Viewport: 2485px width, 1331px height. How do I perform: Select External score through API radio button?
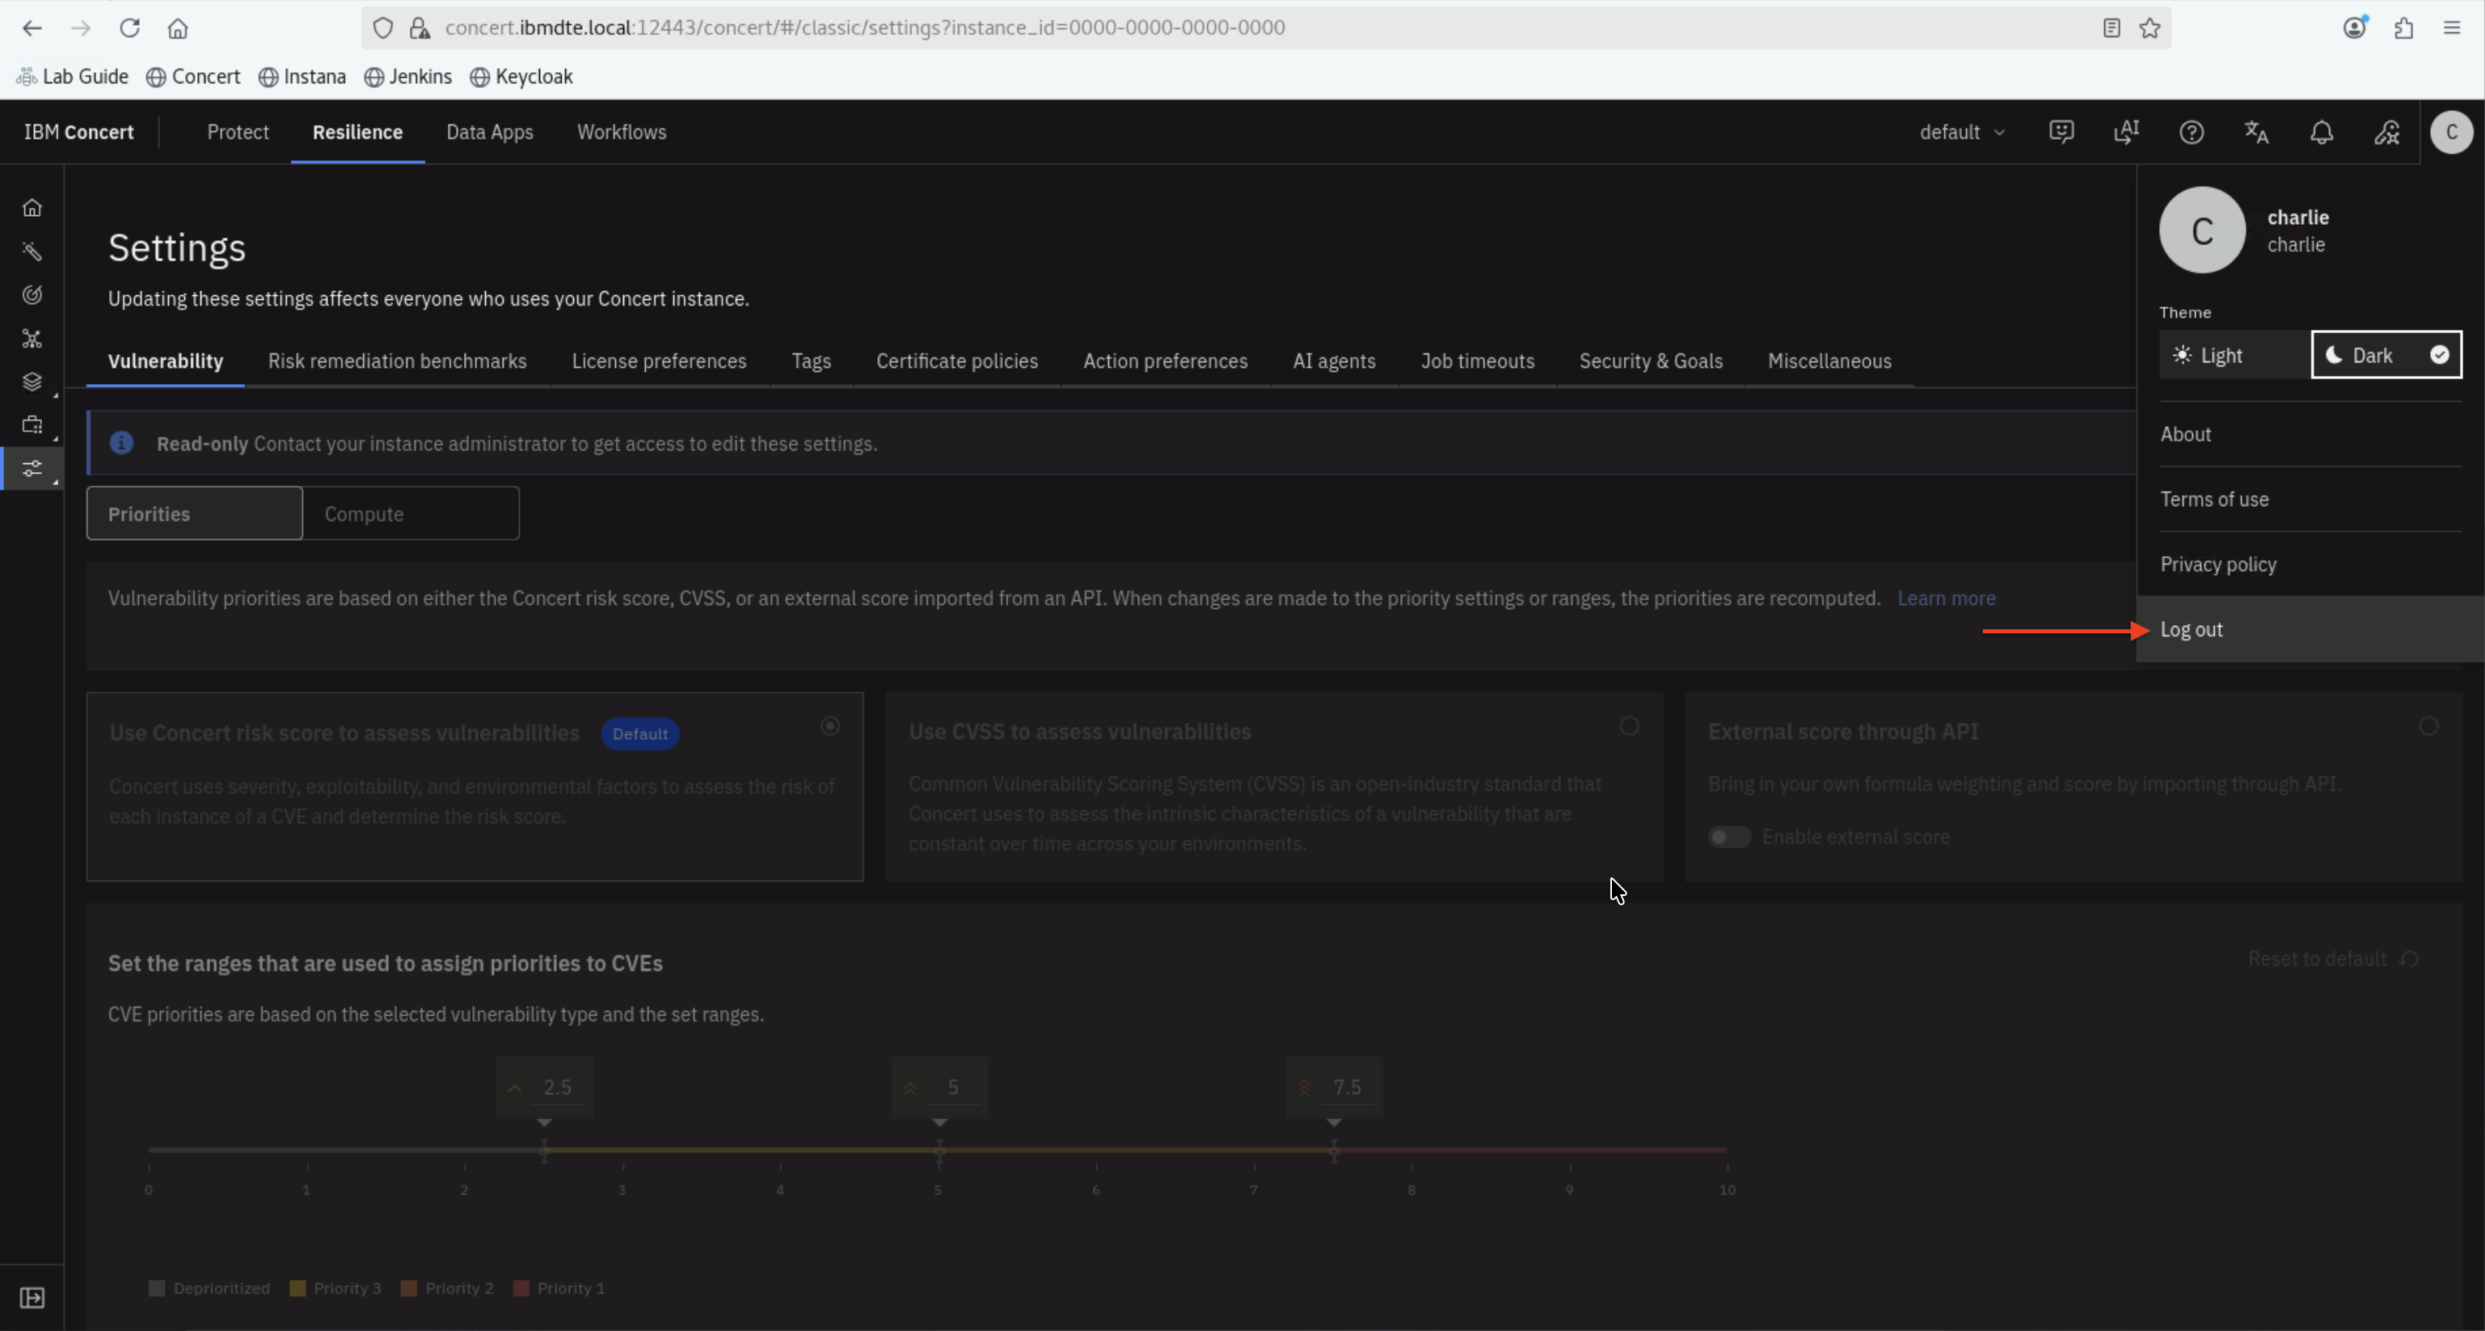(x=2429, y=726)
